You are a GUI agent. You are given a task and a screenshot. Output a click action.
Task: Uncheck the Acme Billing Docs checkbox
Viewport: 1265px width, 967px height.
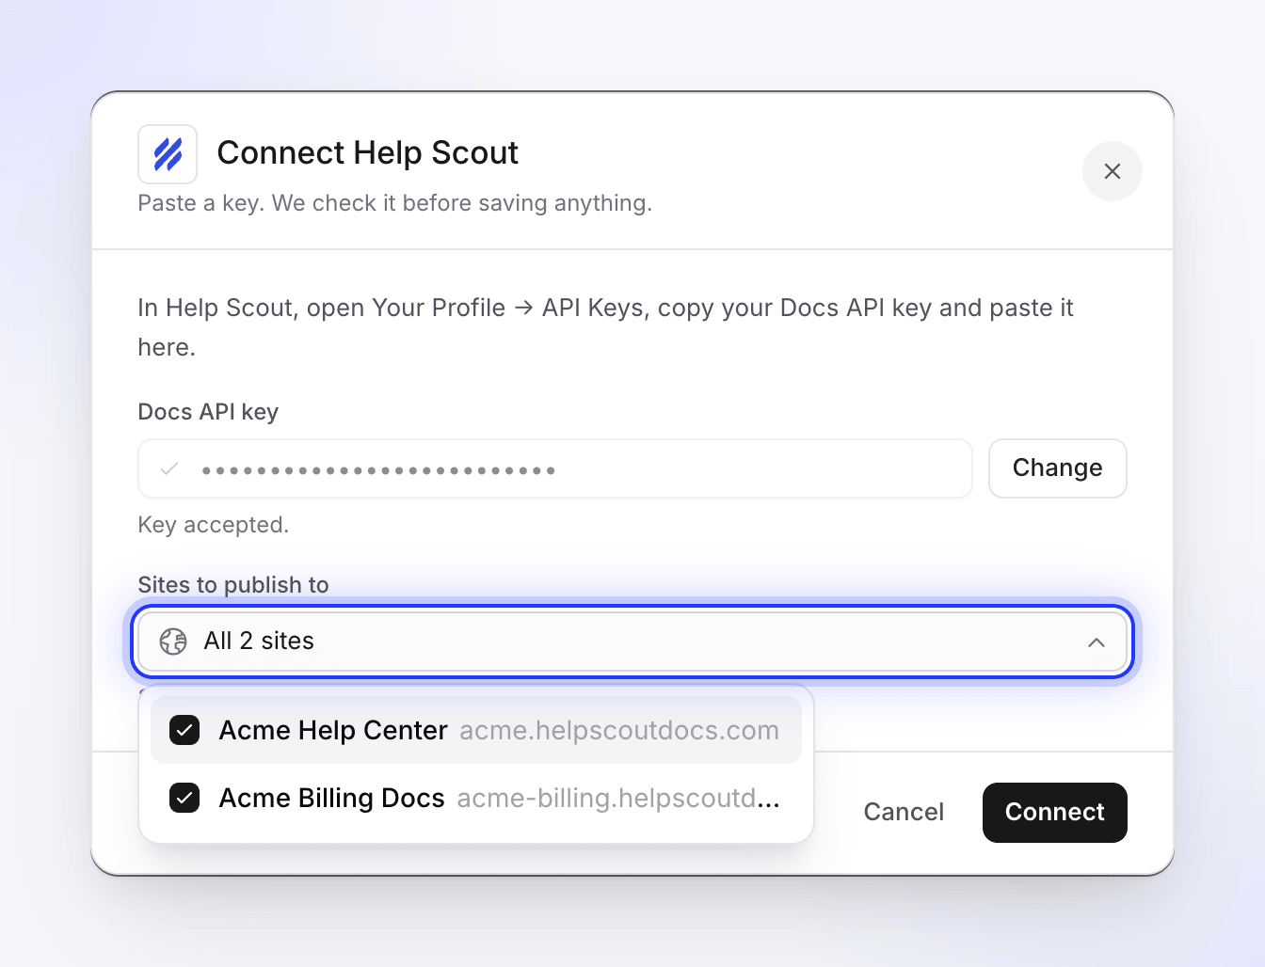pos(184,798)
